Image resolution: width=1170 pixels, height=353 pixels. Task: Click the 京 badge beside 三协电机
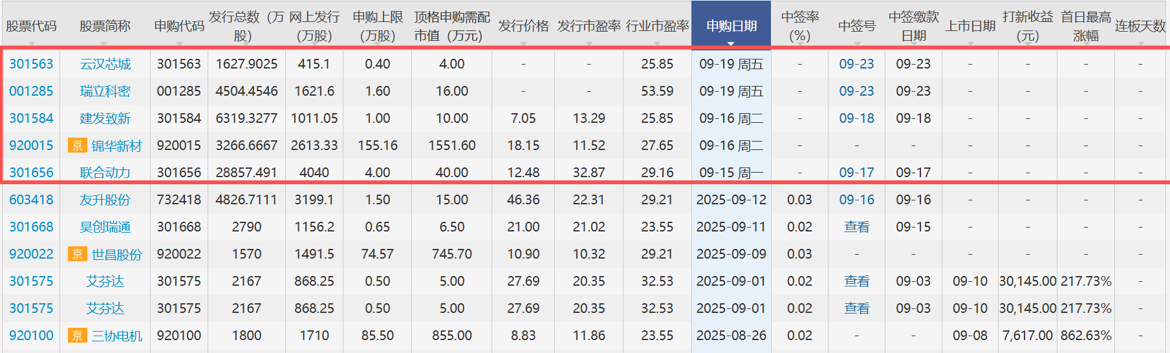(77, 336)
